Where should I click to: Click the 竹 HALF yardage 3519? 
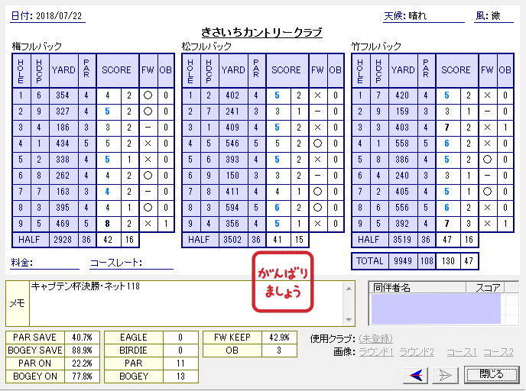(x=403, y=240)
